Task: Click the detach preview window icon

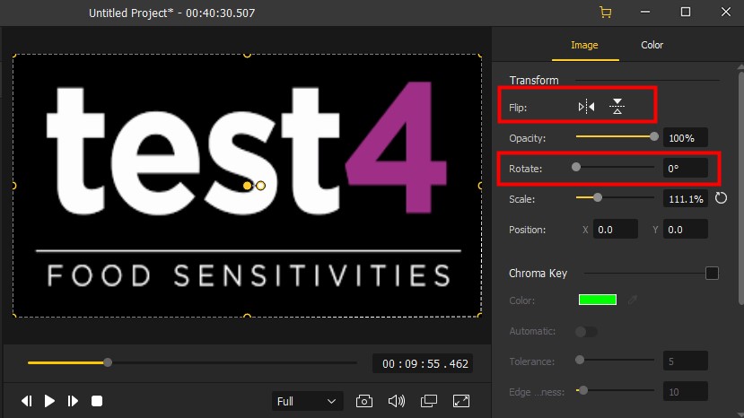Action: 429,401
